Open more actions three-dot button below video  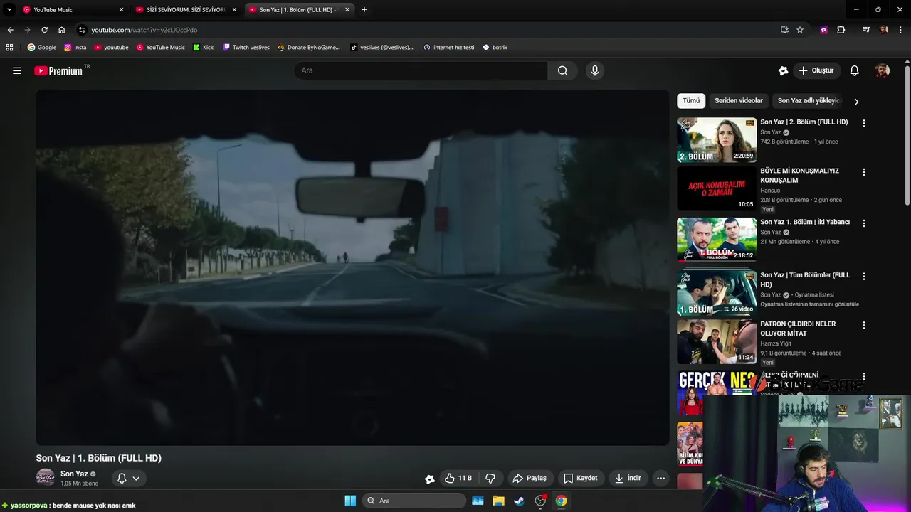click(x=661, y=479)
